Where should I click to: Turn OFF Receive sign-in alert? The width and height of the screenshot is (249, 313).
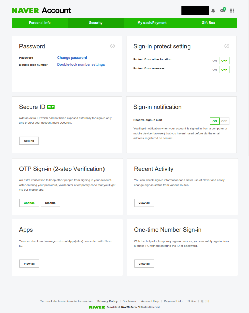coord(224,121)
